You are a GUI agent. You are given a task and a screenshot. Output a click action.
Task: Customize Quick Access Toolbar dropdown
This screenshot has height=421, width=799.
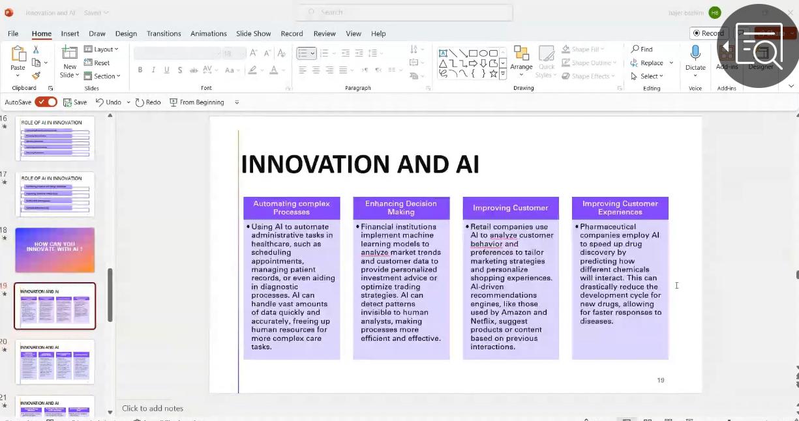click(237, 102)
